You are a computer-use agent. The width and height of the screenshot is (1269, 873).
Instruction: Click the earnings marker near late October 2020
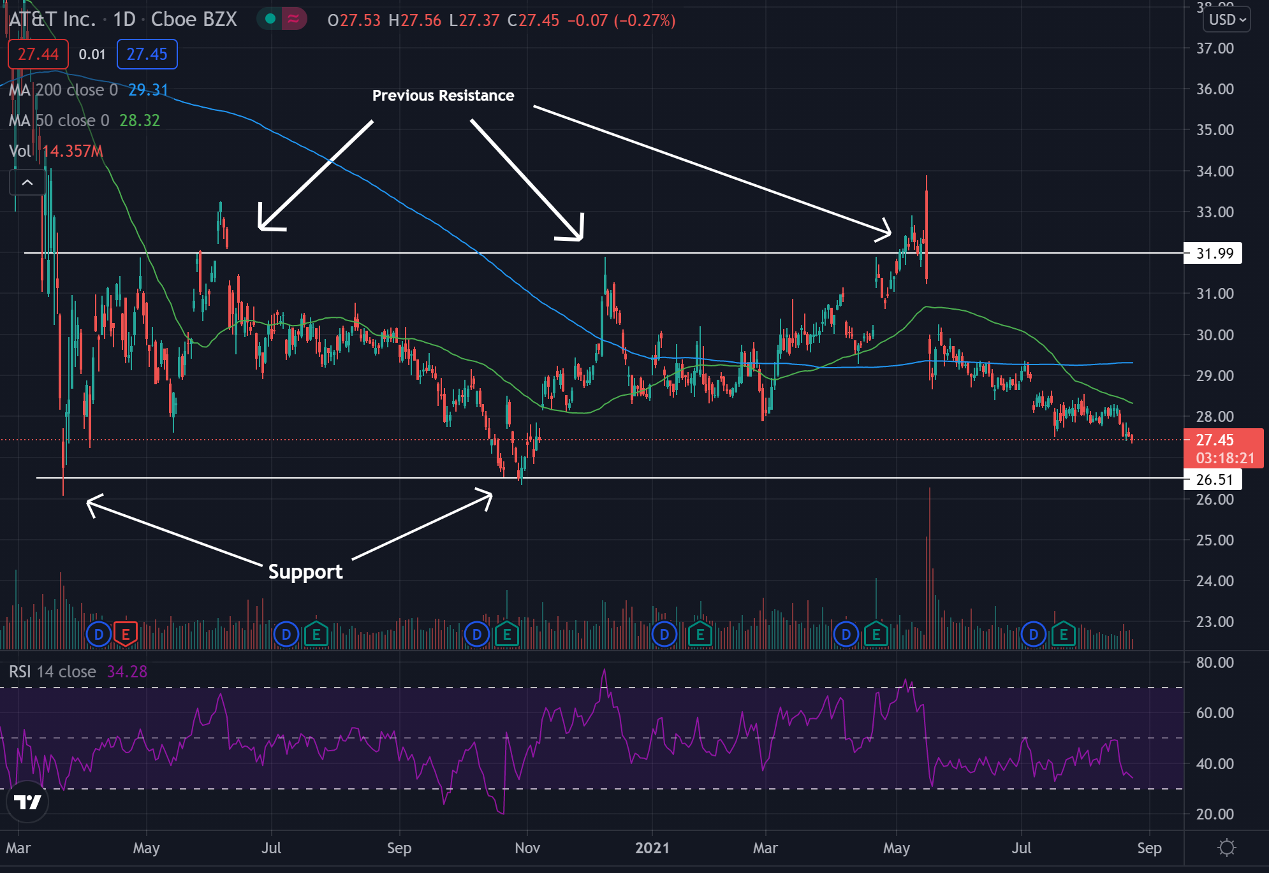click(507, 634)
